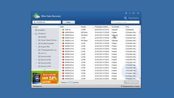Expand the Directory61824 node

tap(36, 60)
